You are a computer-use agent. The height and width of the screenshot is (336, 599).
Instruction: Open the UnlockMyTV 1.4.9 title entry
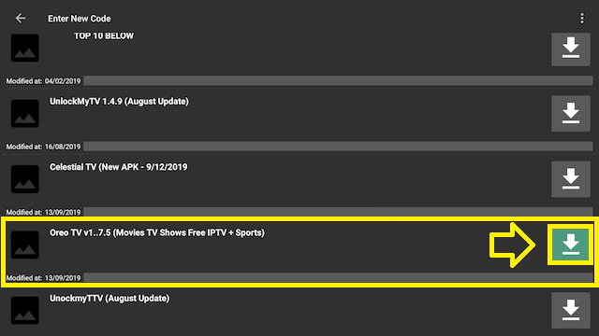tap(119, 102)
